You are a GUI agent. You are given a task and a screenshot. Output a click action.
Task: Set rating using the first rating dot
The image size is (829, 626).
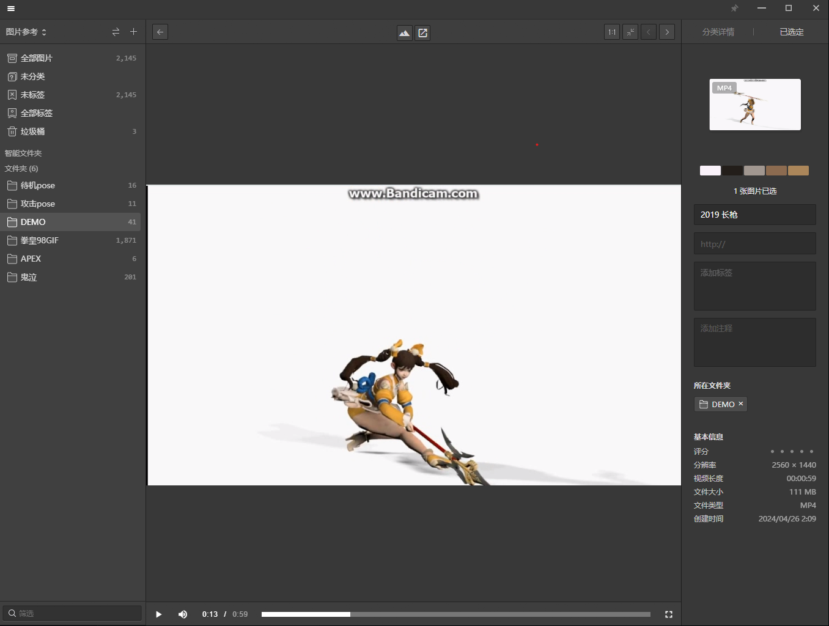click(x=772, y=452)
